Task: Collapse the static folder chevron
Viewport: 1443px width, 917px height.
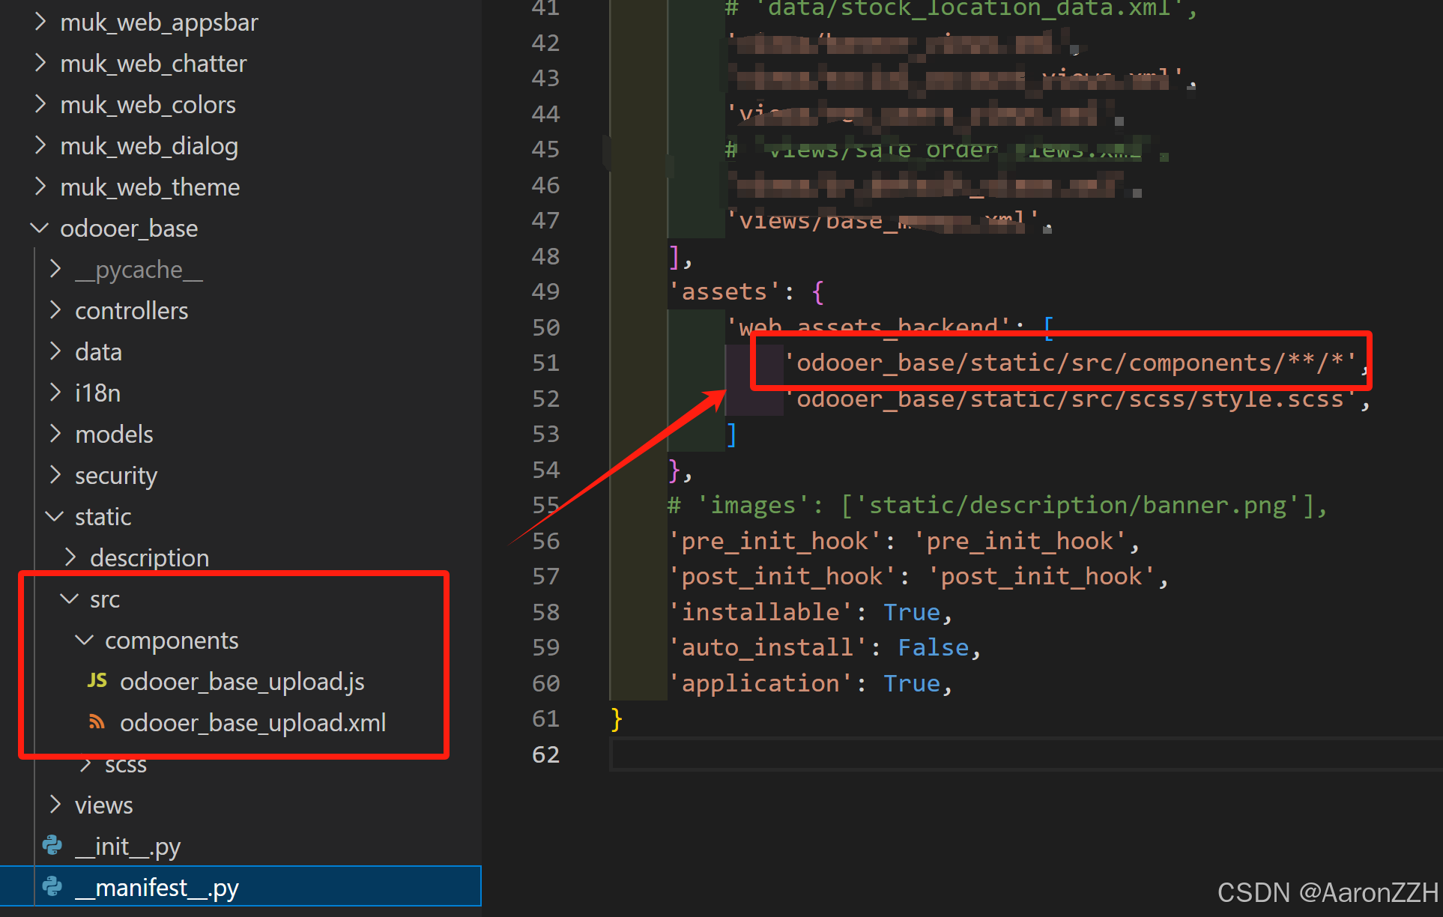Action: click(x=54, y=516)
